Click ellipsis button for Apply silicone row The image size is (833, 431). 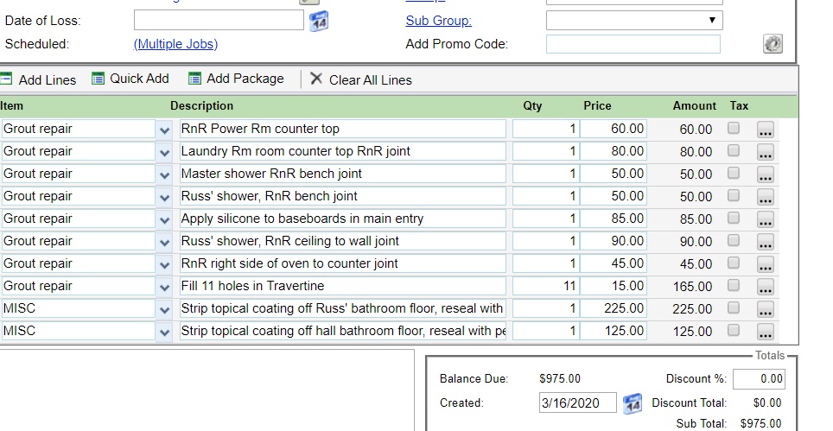point(766,219)
